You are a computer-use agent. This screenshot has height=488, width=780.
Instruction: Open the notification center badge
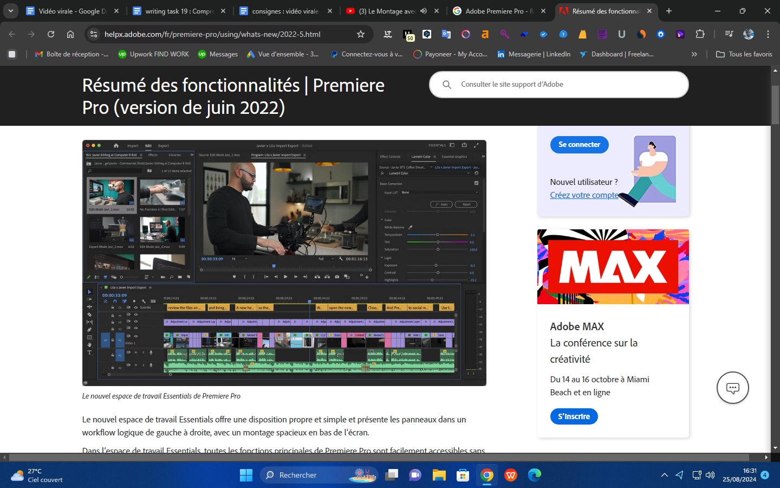click(765, 475)
